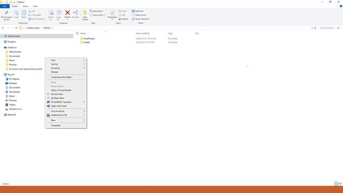
Task: Choose Refresh in the context menu
Action: pos(66,72)
